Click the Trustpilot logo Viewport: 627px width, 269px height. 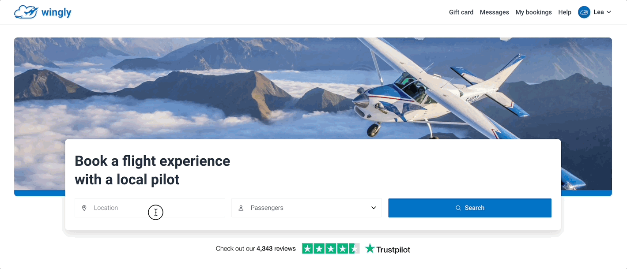tap(388, 249)
